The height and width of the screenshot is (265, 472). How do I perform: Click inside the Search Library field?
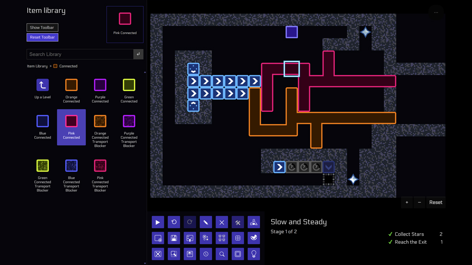tap(79, 54)
